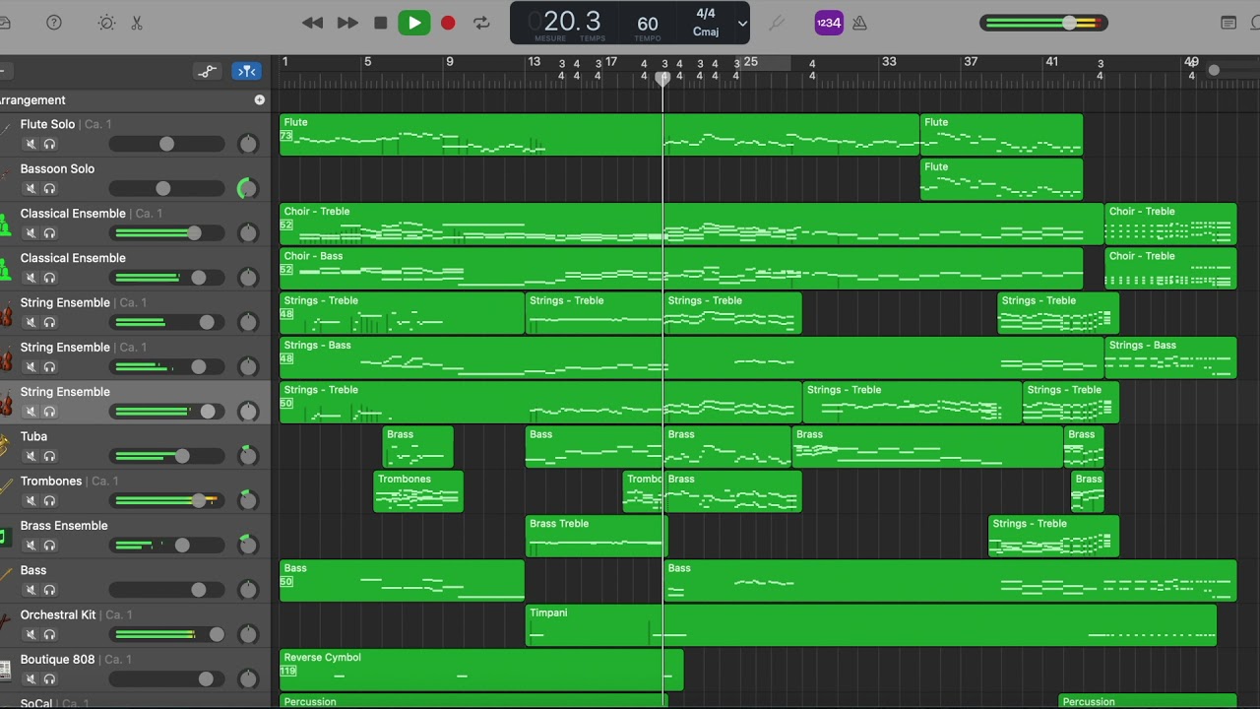The height and width of the screenshot is (709, 1260).
Task: Select the Reverse Cymbal region
Action: pos(481,670)
